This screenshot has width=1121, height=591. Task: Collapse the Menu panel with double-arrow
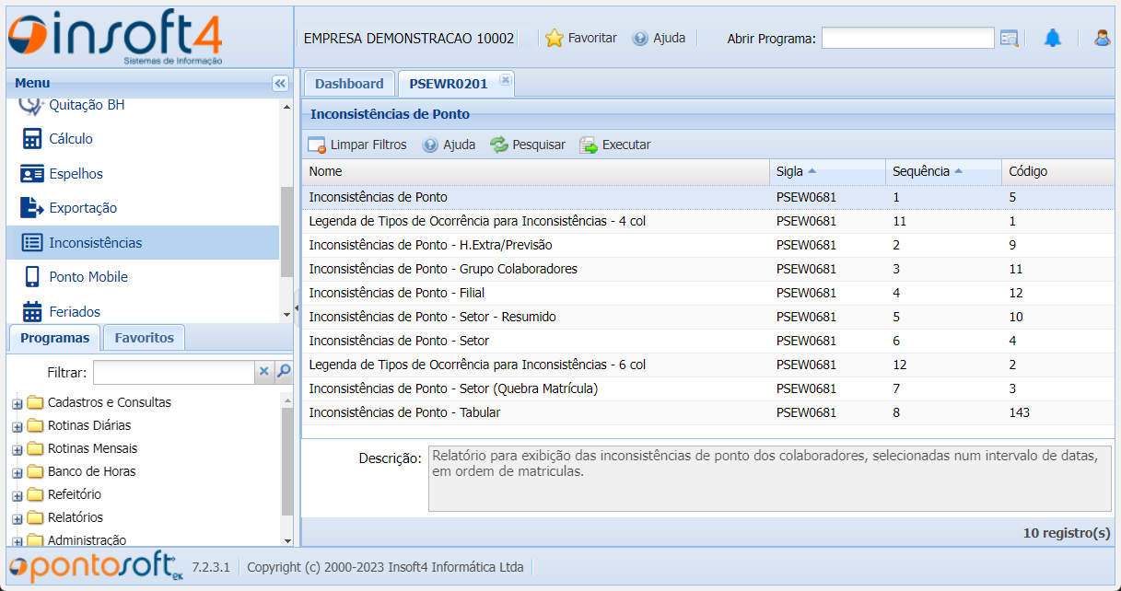click(x=280, y=84)
